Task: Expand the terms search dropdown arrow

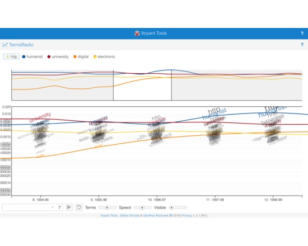Action: 53,207
